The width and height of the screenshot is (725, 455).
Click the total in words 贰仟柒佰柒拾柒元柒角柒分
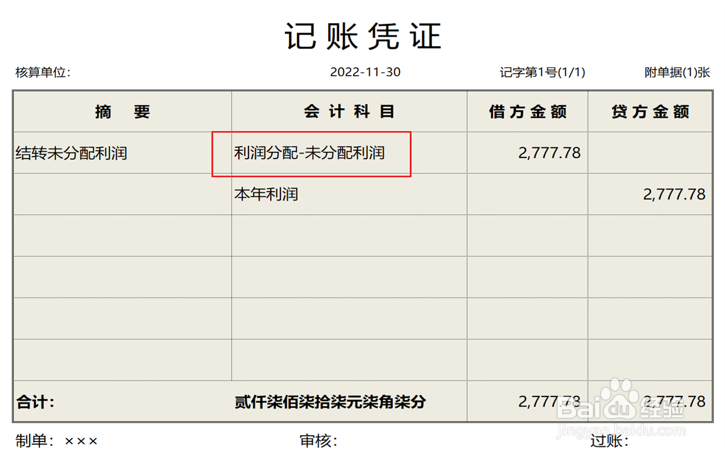[x=330, y=402]
